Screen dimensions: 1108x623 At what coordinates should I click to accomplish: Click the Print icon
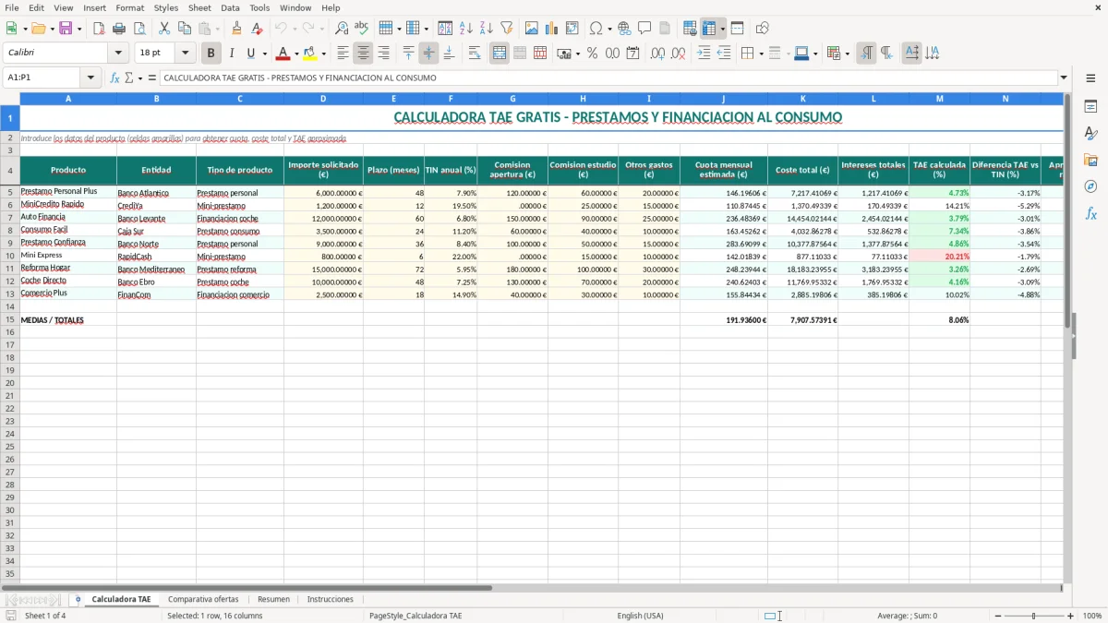118,29
